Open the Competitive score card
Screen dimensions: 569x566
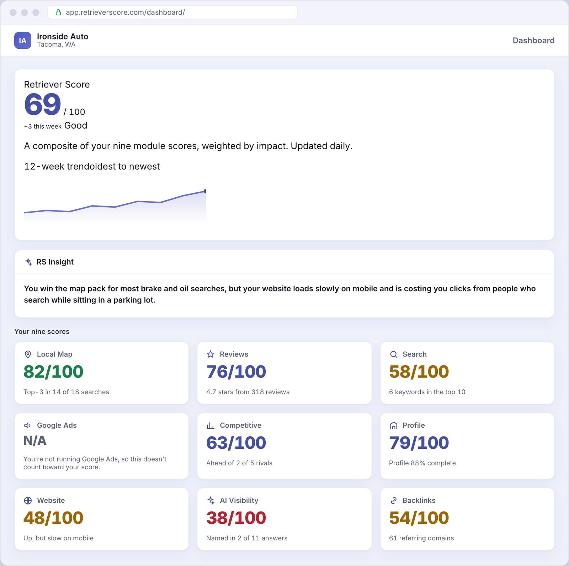[x=284, y=446]
